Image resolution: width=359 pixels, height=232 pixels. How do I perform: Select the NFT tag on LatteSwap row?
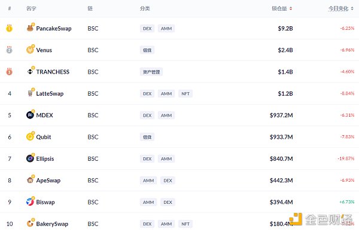[185, 94]
